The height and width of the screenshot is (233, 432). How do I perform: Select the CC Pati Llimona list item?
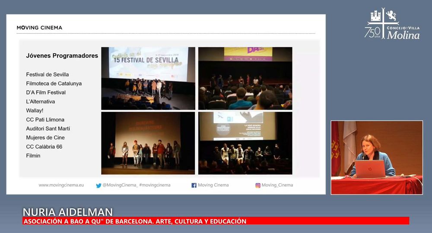(x=45, y=120)
